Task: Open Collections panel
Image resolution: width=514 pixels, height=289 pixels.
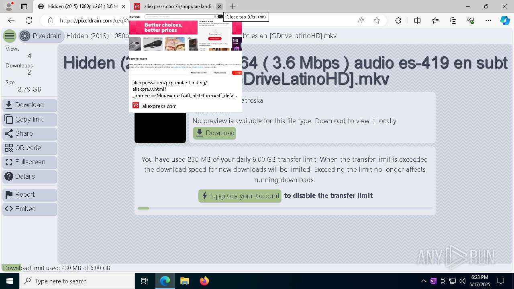Action: tap(453, 20)
